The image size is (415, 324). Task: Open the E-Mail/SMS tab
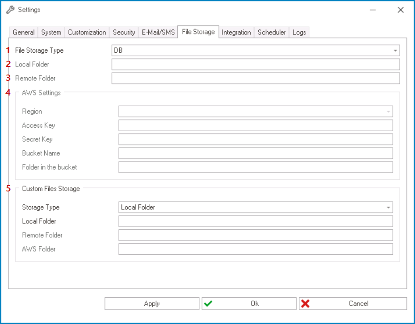coord(158,32)
